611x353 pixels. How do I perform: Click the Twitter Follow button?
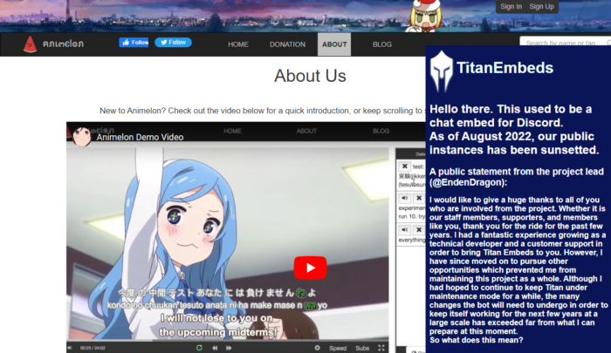(173, 43)
